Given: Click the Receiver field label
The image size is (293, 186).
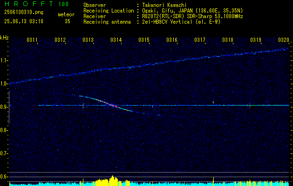Looking at the screenshot, I should click(95, 16).
